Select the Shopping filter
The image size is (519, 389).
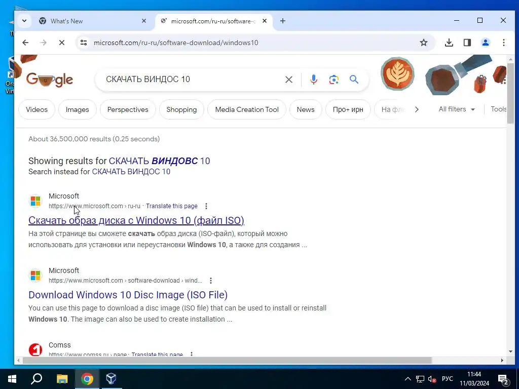pyautogui.click(x=181, y=109)
